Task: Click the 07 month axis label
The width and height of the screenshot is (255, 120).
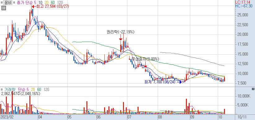Action: [129, 117]
